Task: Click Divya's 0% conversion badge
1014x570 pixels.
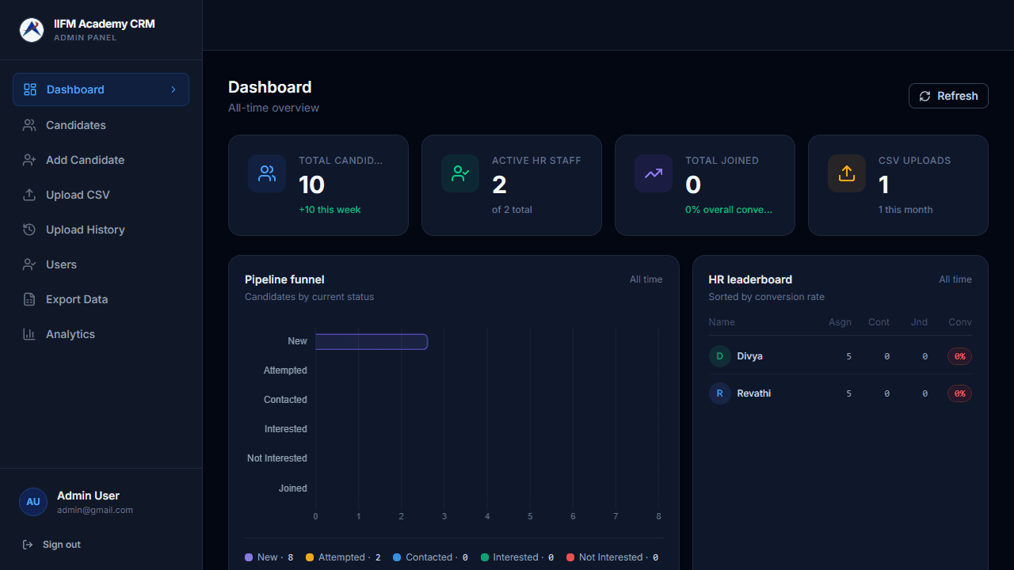Action: pyautogui.click(x=959, y=356)
